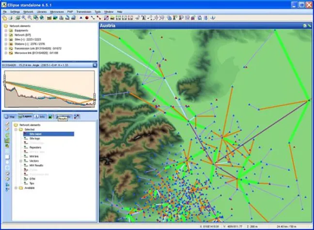This screenshot has height=230, width=314.
Task: Toggle the Microwave link element circle
Action: click(x=6, y=52)
